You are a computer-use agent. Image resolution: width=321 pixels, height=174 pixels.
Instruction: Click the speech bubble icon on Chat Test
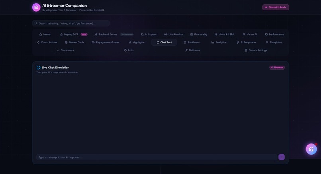coord(158,42)
